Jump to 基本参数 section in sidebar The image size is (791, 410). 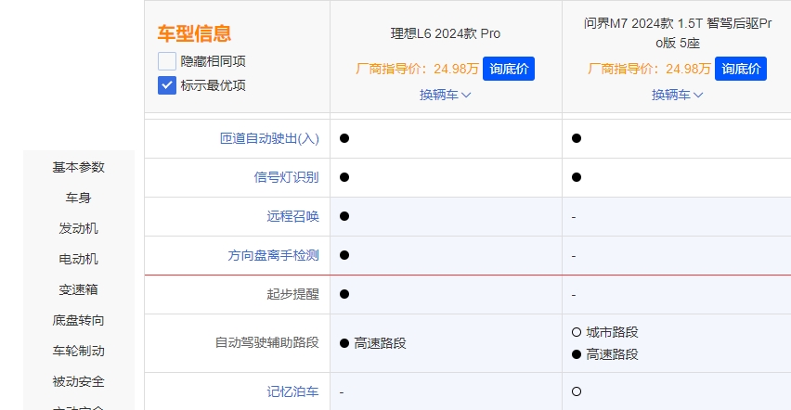78,167
